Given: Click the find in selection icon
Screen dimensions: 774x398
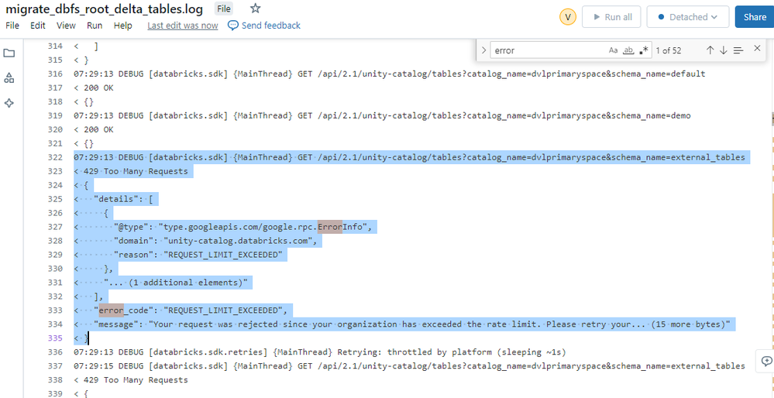Looking at the screenshot, I should tap(738, 50).
